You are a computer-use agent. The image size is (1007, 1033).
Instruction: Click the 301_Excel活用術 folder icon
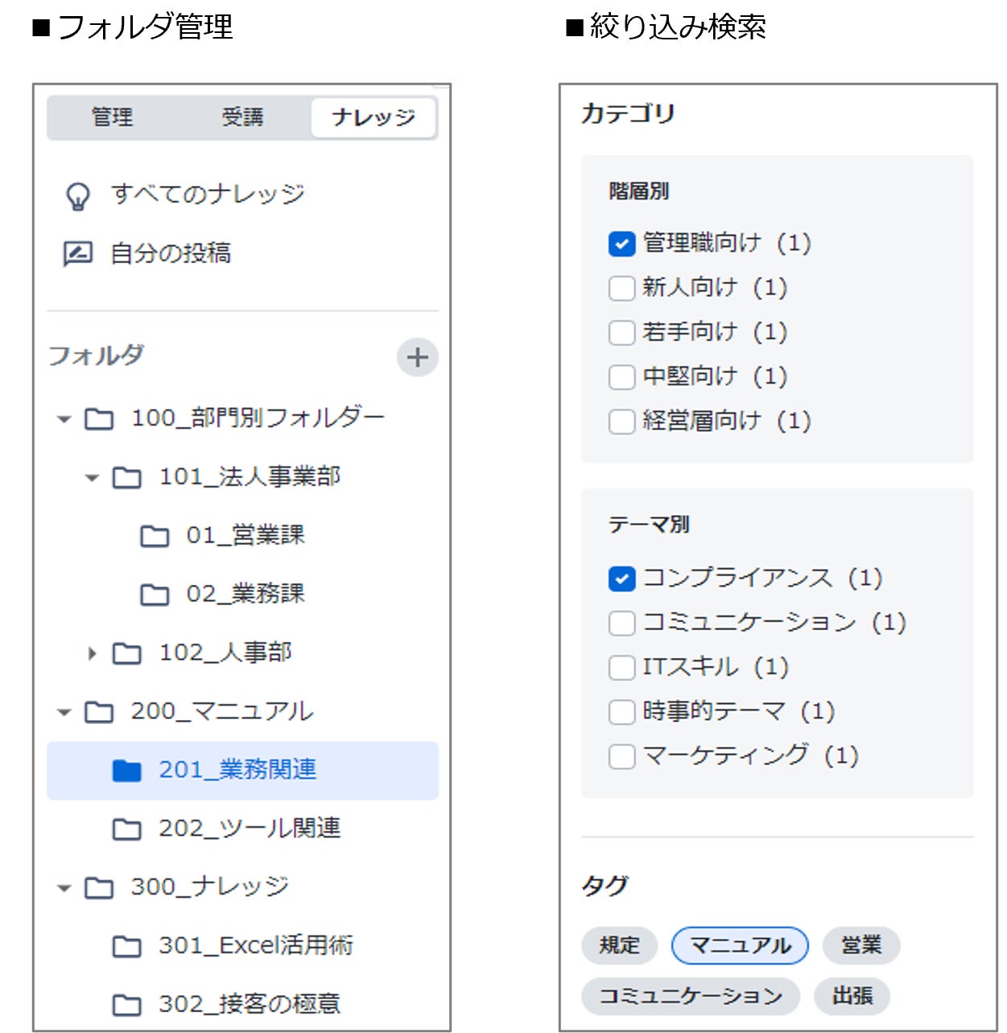[x=126, y=946]
